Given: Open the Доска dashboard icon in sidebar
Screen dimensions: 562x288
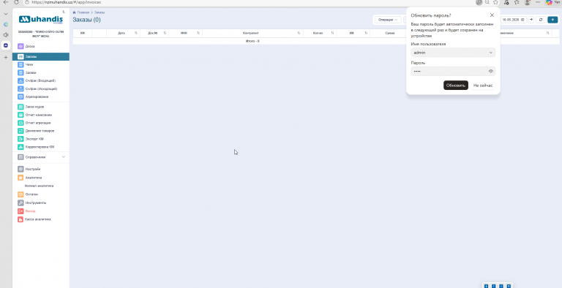Looking at the screenshot, I should 20,46.
